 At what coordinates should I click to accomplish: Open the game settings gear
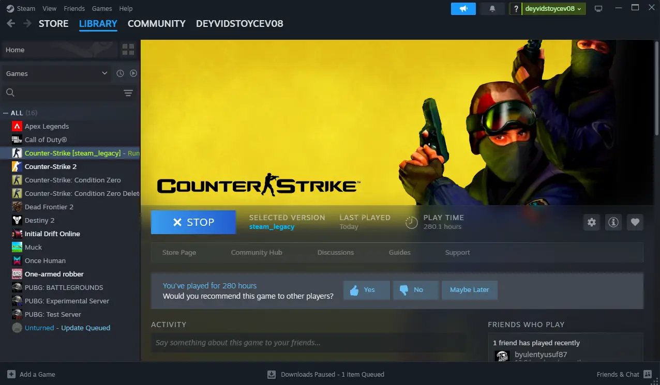click(x=592, y=222)
